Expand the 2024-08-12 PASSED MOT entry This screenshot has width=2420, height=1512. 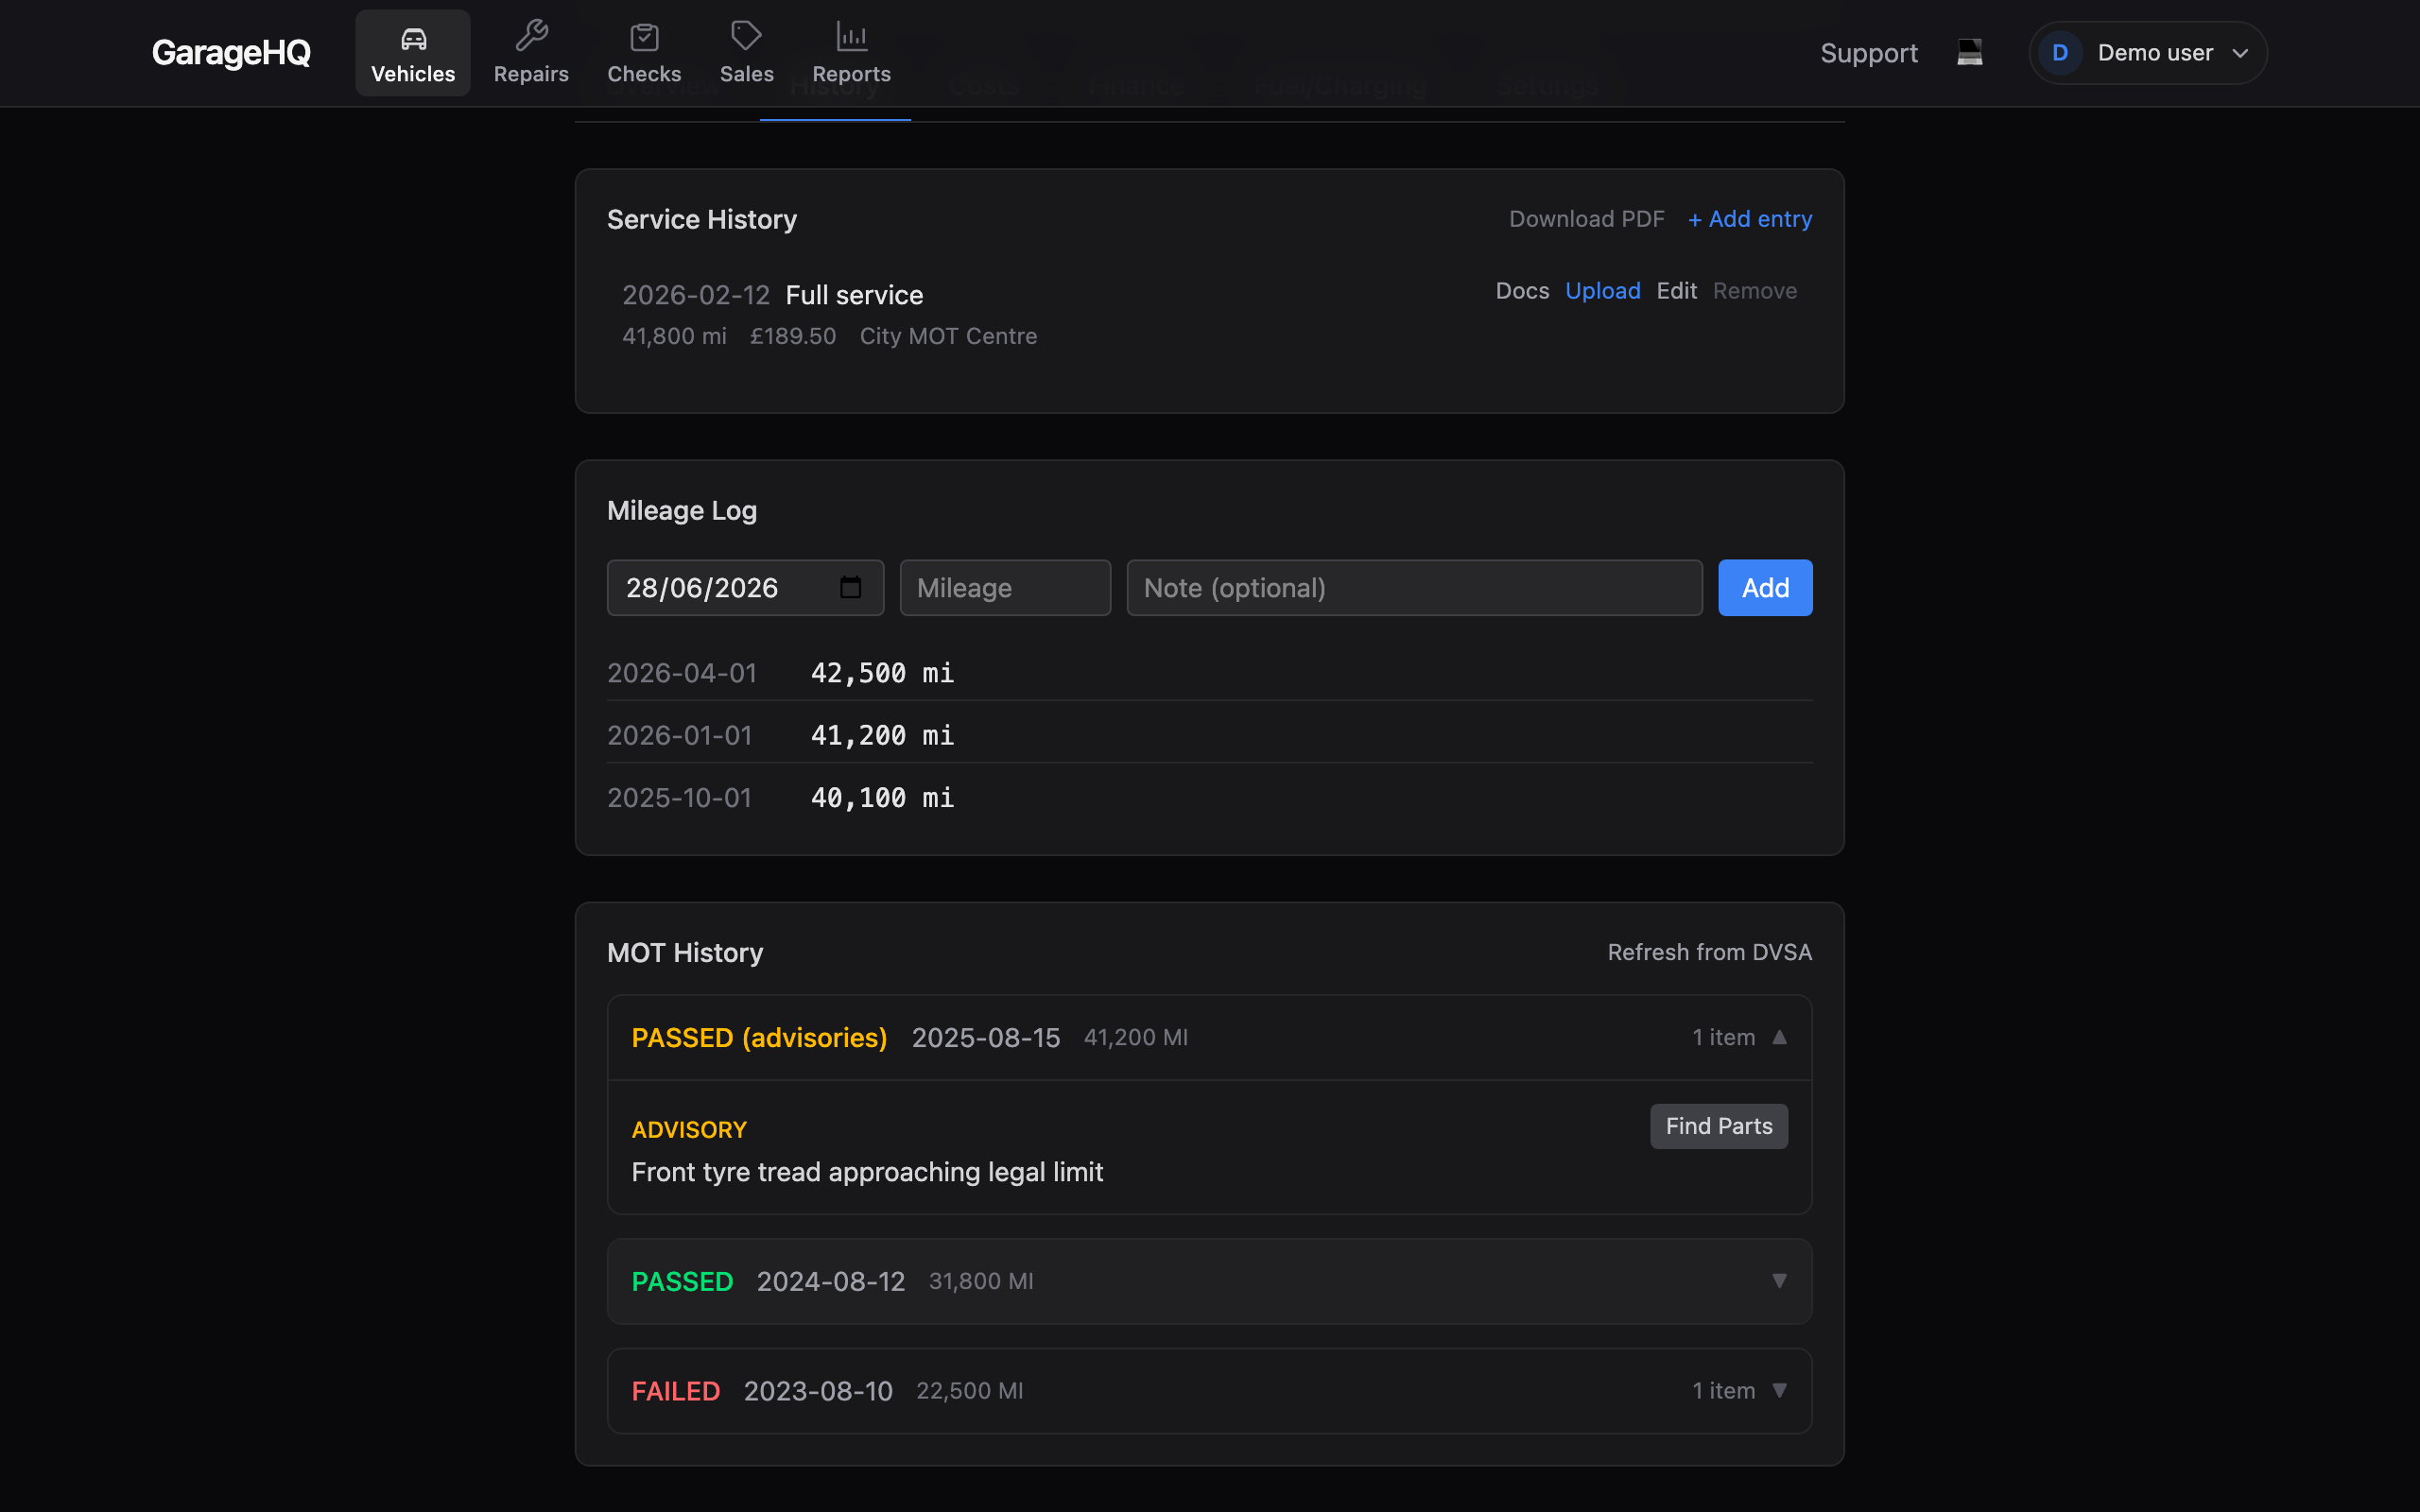[1209, 1281]
